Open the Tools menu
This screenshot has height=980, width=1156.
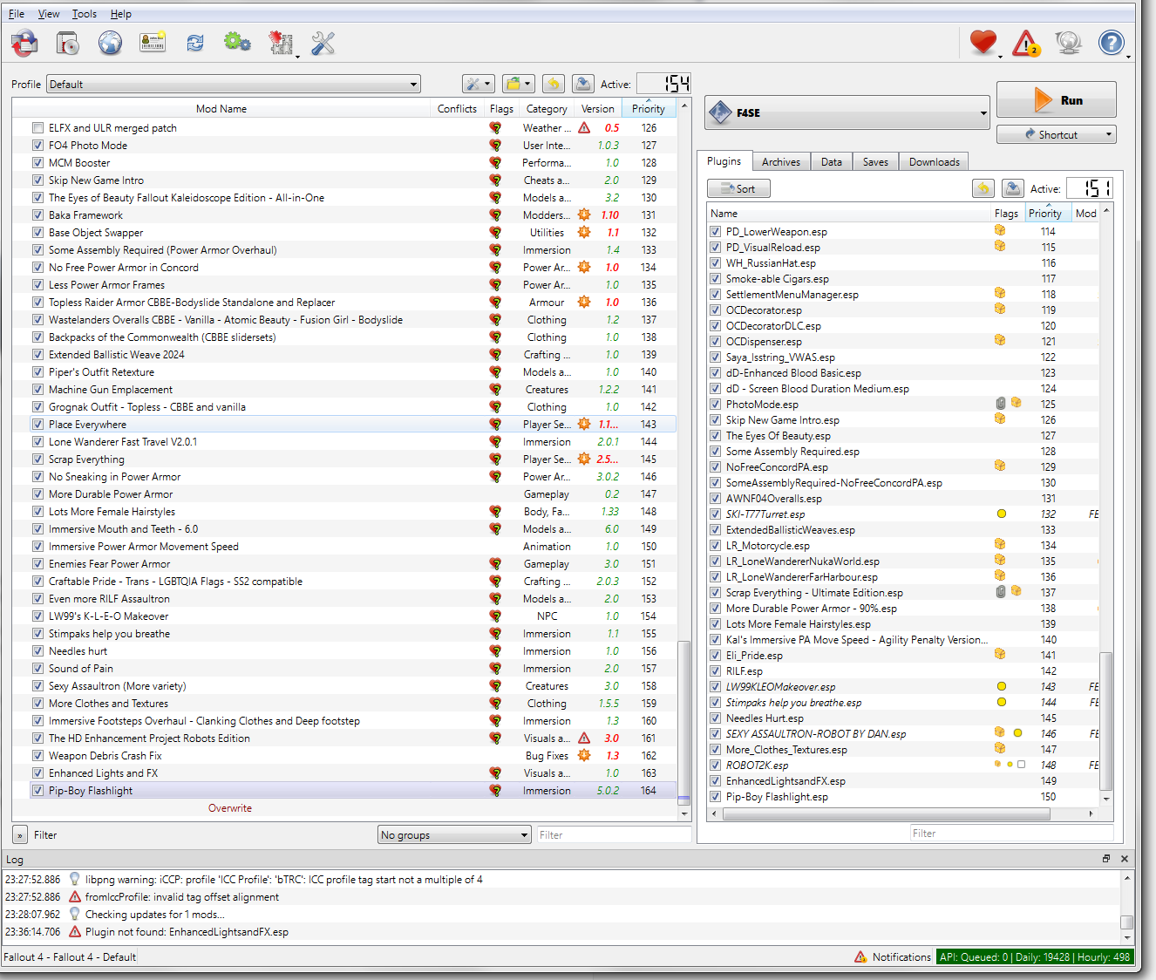(84, 14)
